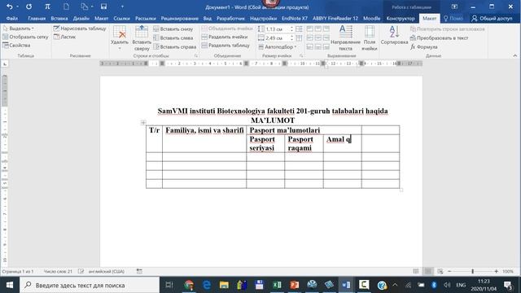Click Windows search box on taskbar
521x293 pixels.
click(90, 285)
